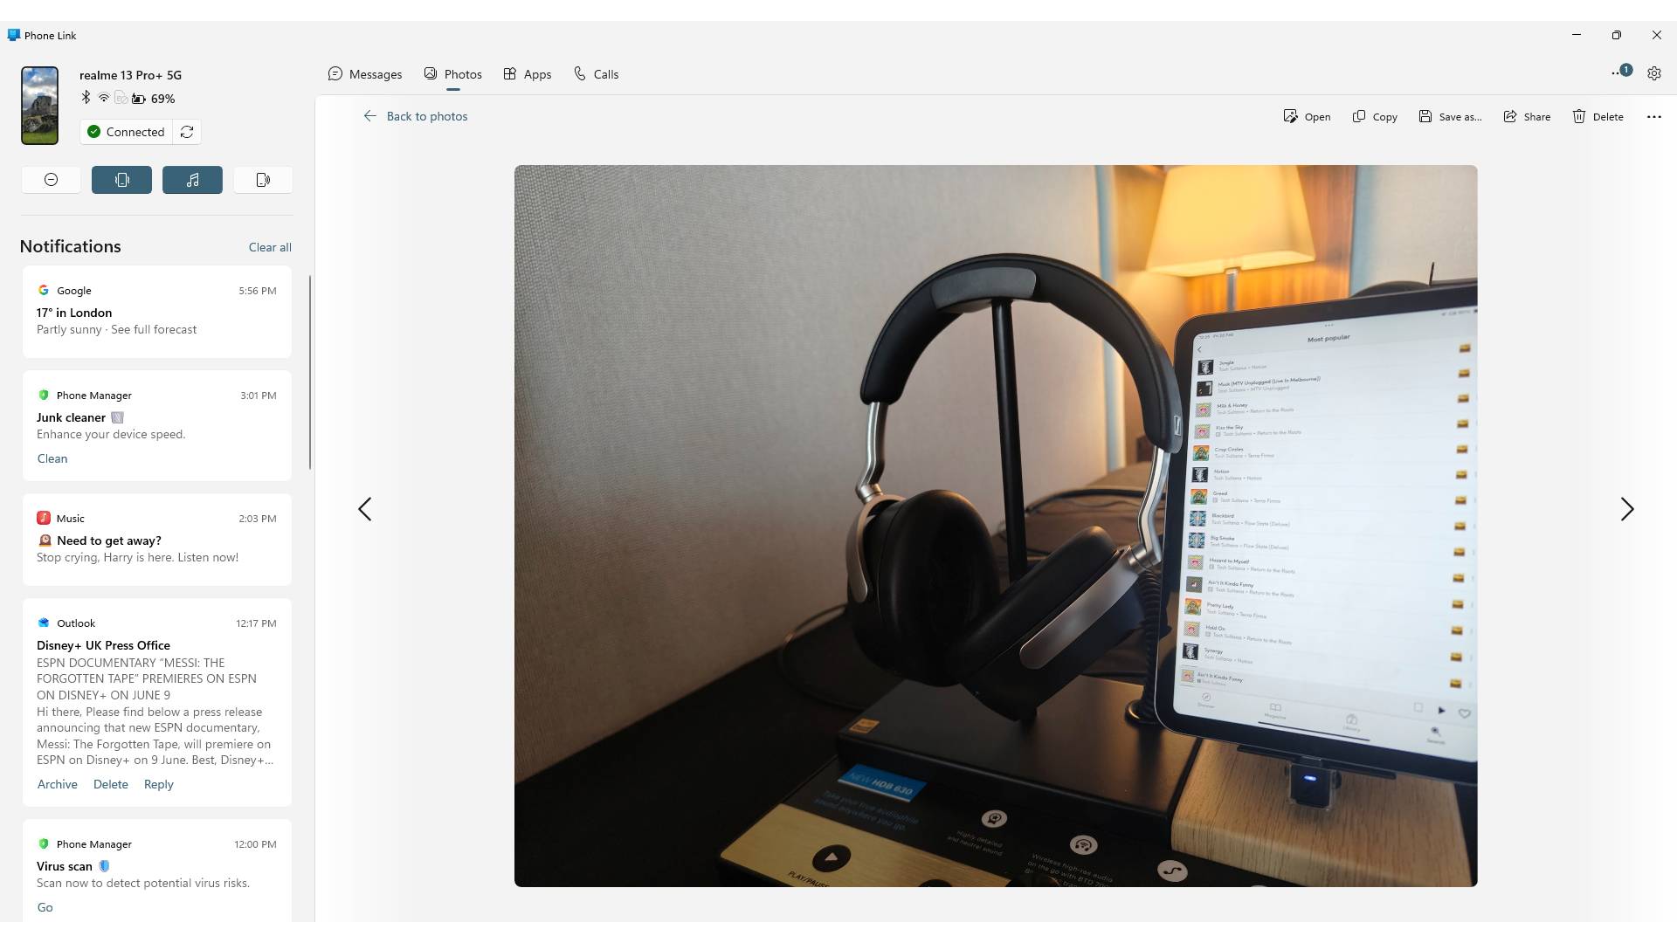Toggle Do Not Disturb on the phone

point(51,180)
